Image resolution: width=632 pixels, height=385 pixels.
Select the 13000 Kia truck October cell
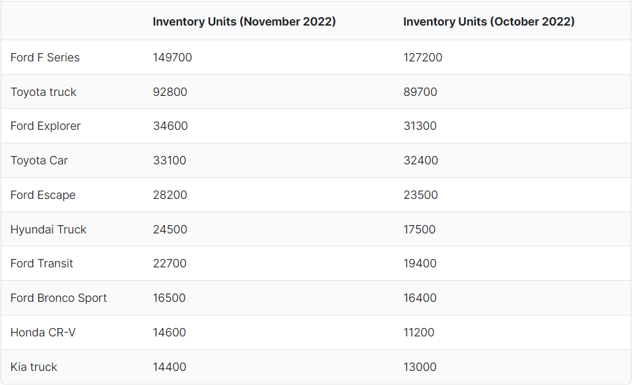tap(420, 367)
